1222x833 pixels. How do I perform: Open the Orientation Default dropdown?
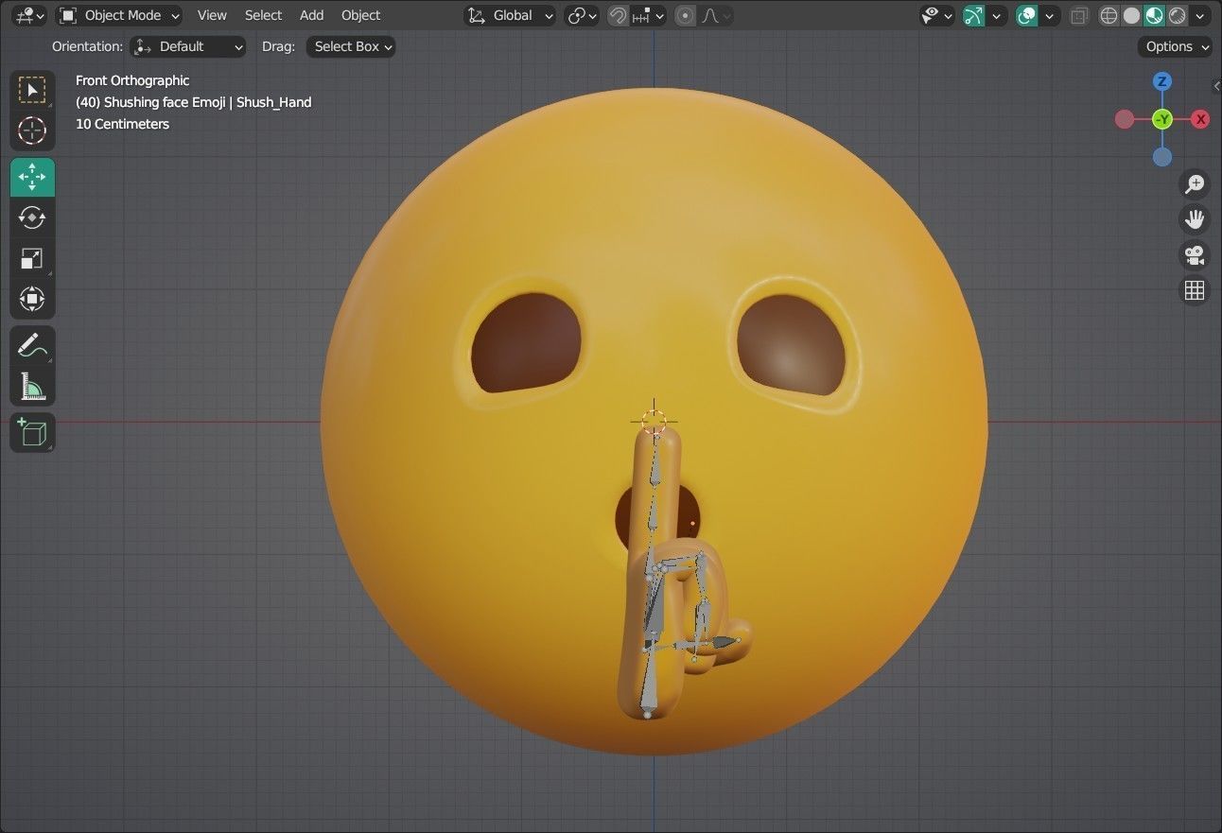click(188, 46)
